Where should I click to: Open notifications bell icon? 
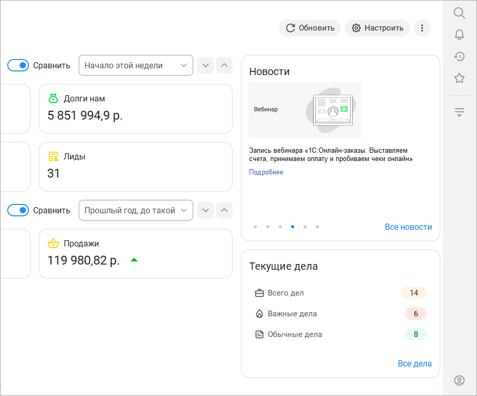(459, 35)
